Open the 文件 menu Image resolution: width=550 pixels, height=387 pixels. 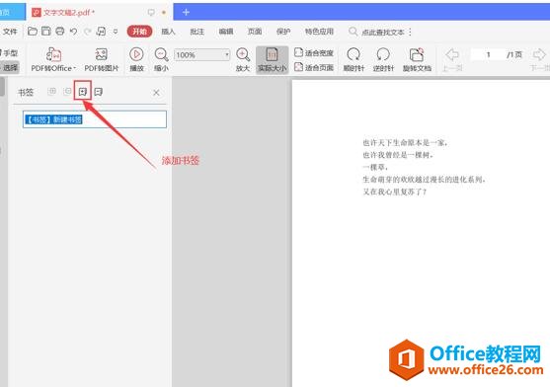pyautogui.click(x=10, y=32)
